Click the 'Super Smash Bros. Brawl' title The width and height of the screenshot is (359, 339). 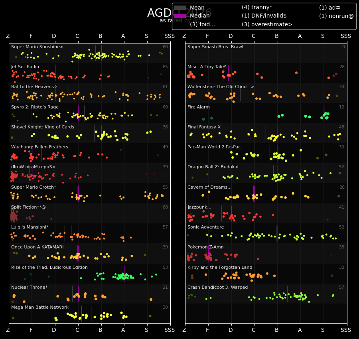point(215,47)
